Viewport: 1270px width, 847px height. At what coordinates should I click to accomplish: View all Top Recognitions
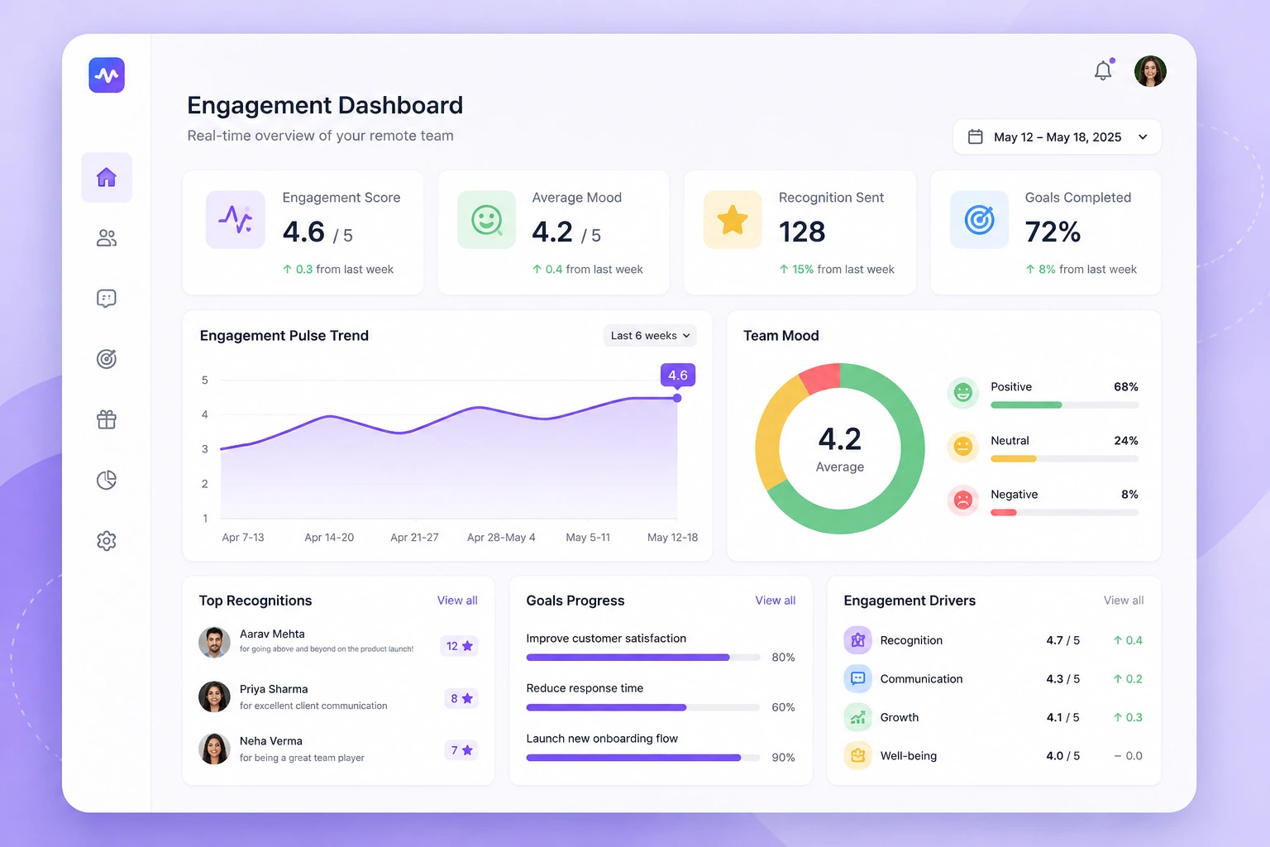[x=457, y=601]
